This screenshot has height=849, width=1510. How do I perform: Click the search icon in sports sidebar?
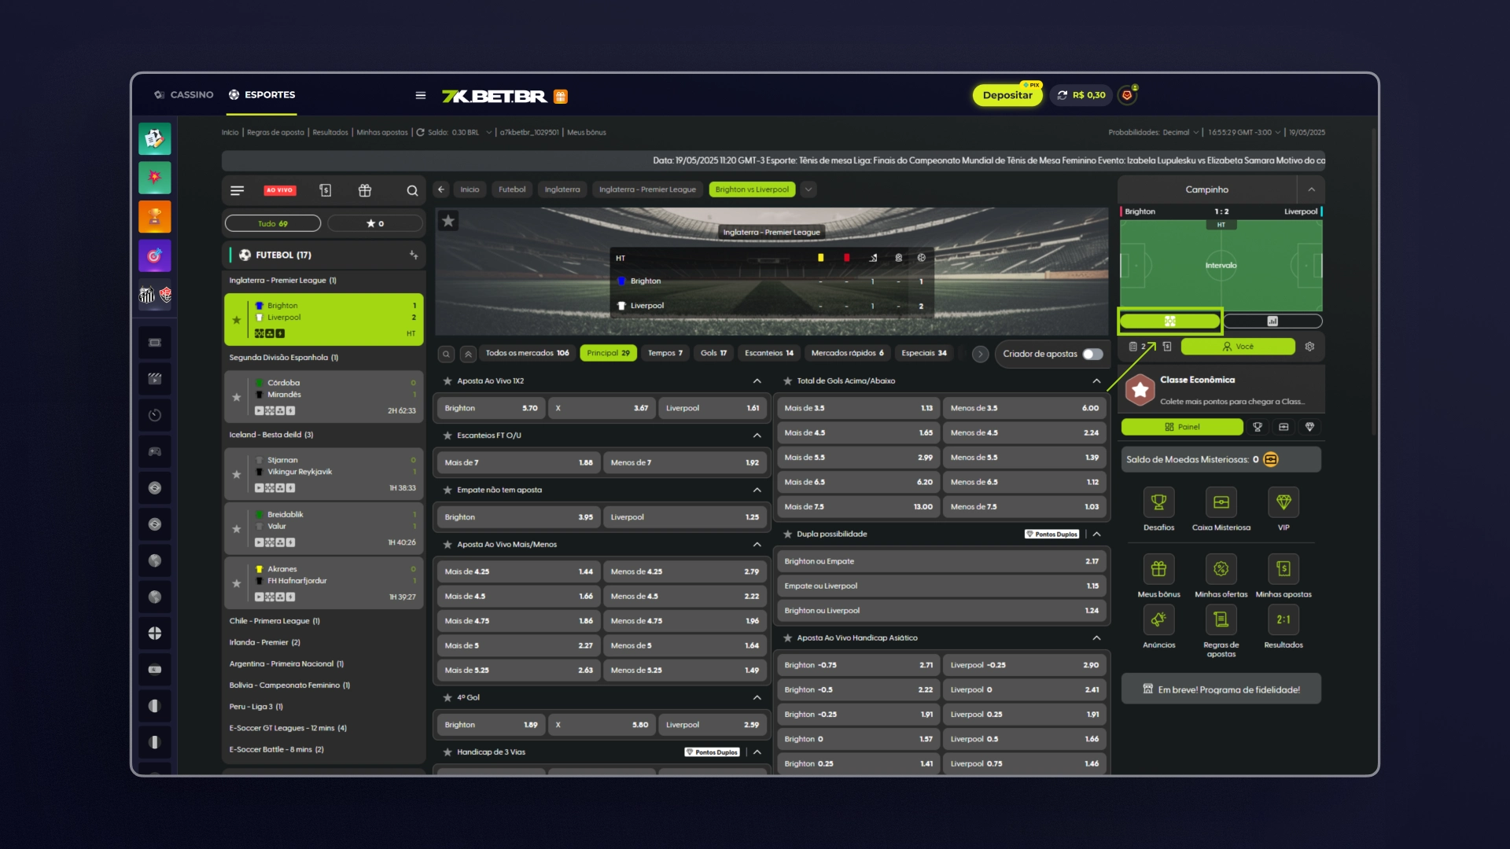412,190
